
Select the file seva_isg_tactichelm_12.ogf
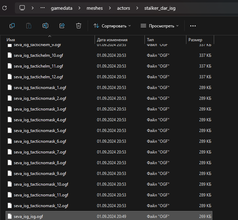pyautogui.click(x=38, y=77)
